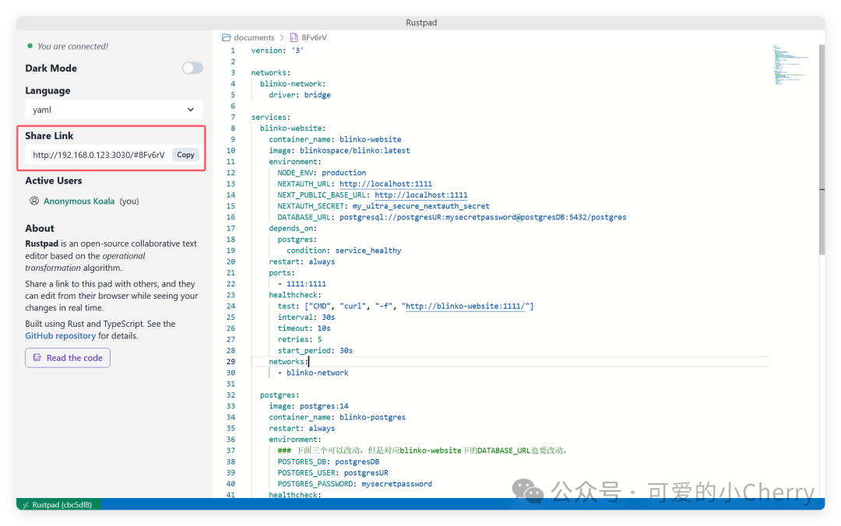Click the driver: bridge line
The image size is (841, 526).
(x=299, y=95)
